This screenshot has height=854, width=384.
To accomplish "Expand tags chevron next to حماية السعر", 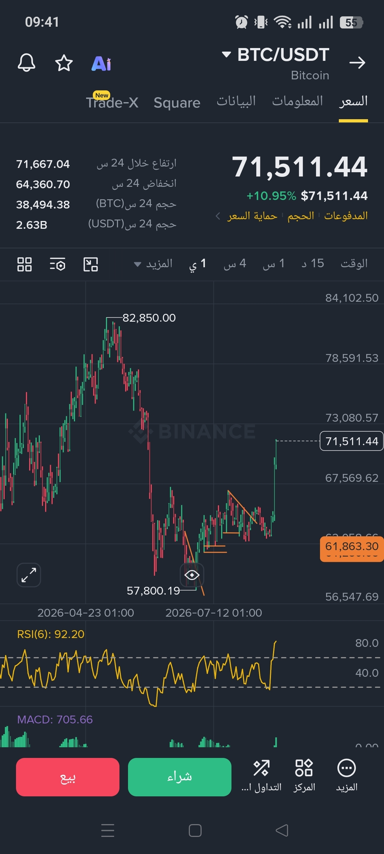I will point(218,216).
